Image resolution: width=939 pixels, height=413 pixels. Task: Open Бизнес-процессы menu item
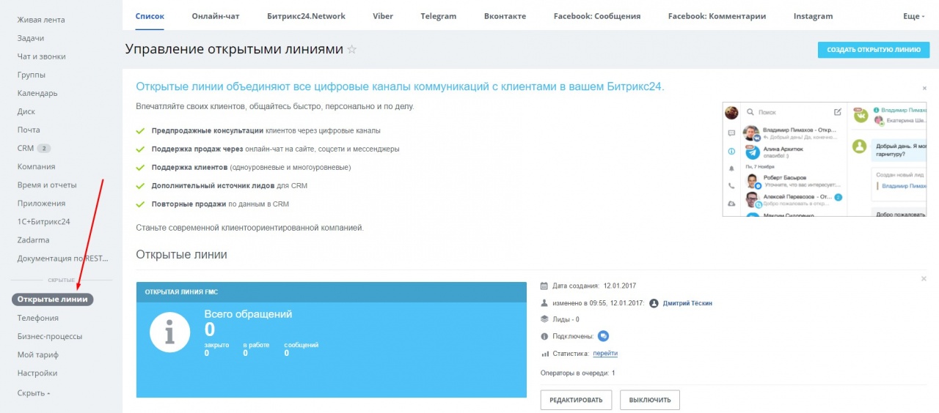tap(50, 336)
